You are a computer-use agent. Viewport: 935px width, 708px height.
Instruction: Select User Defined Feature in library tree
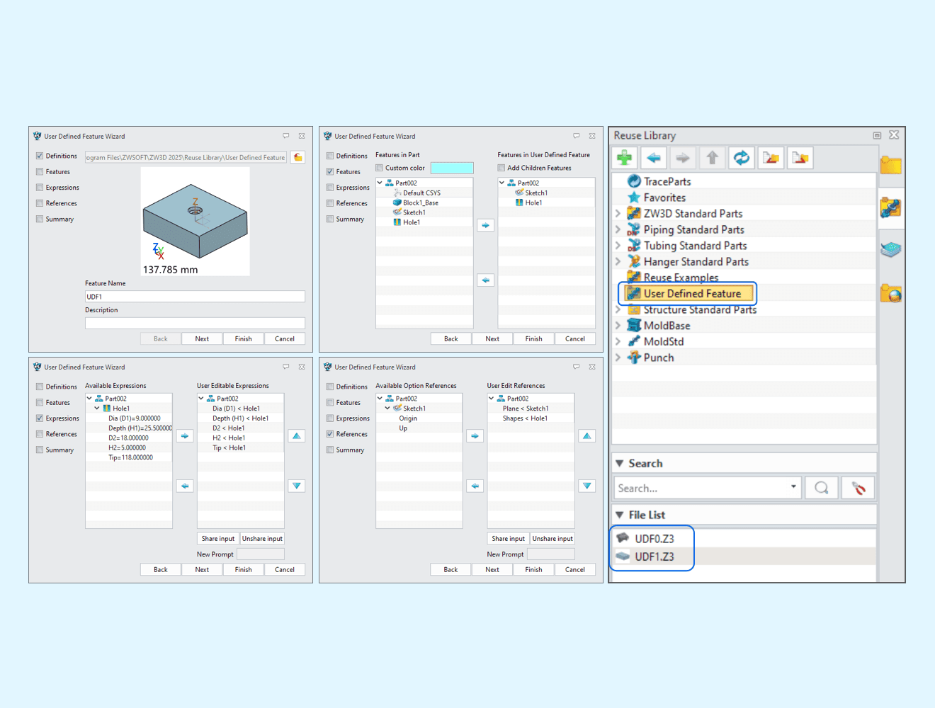point(691,294)
